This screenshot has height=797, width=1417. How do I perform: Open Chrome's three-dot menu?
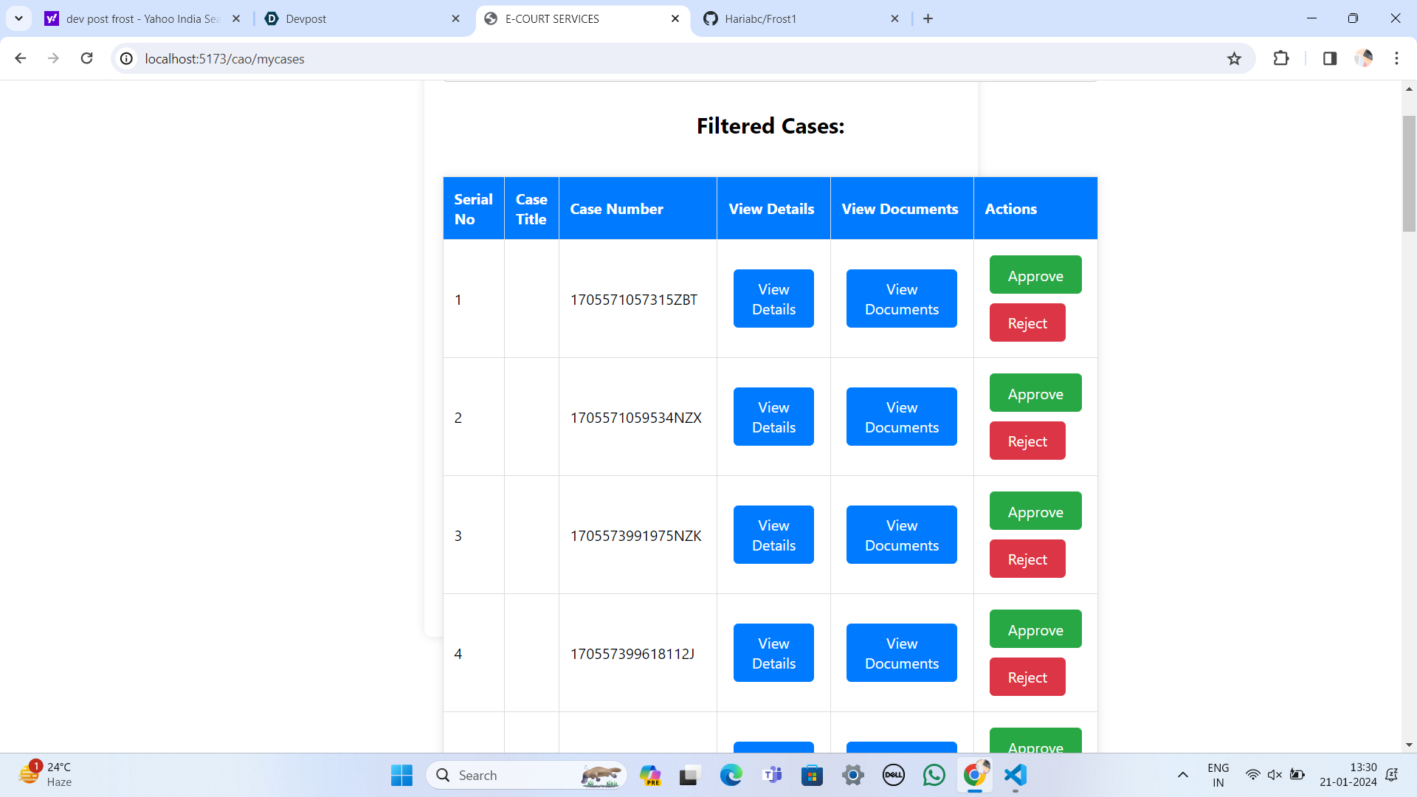tap(1396, 58)
